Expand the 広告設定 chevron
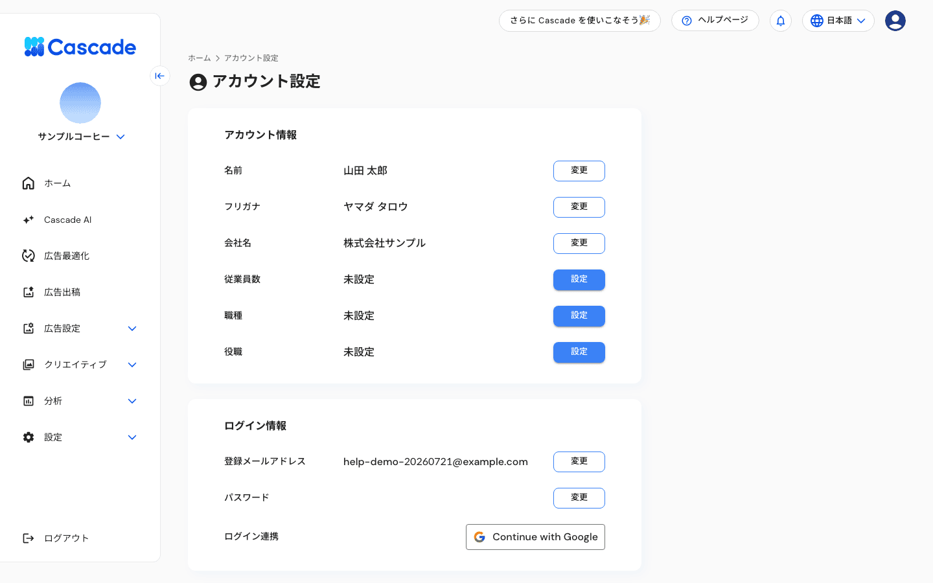The height and width of the screenshot is (583, 933). [x=132, y=328]
